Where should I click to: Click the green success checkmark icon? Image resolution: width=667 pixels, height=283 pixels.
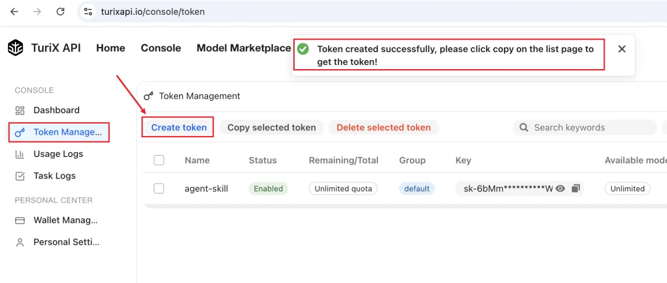pos(303,49)
